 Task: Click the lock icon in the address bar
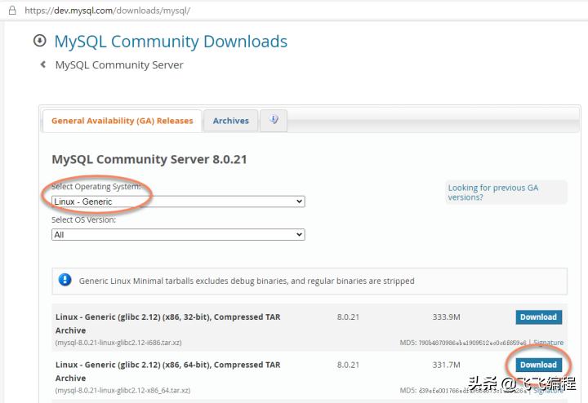12,10
